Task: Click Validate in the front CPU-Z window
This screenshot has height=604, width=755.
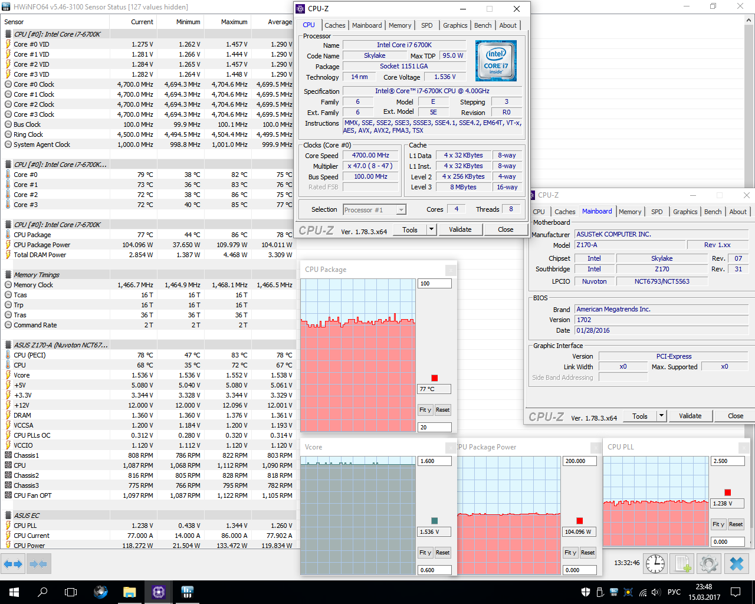Action: [460, 229]
